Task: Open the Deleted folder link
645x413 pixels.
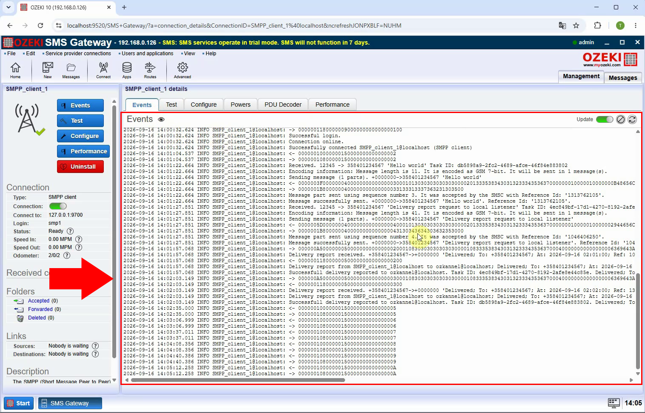Action: (37, 318)
